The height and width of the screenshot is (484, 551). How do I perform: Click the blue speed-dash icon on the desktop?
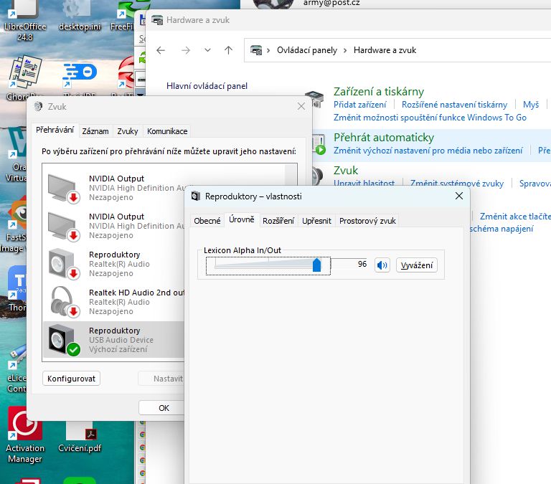80,75
